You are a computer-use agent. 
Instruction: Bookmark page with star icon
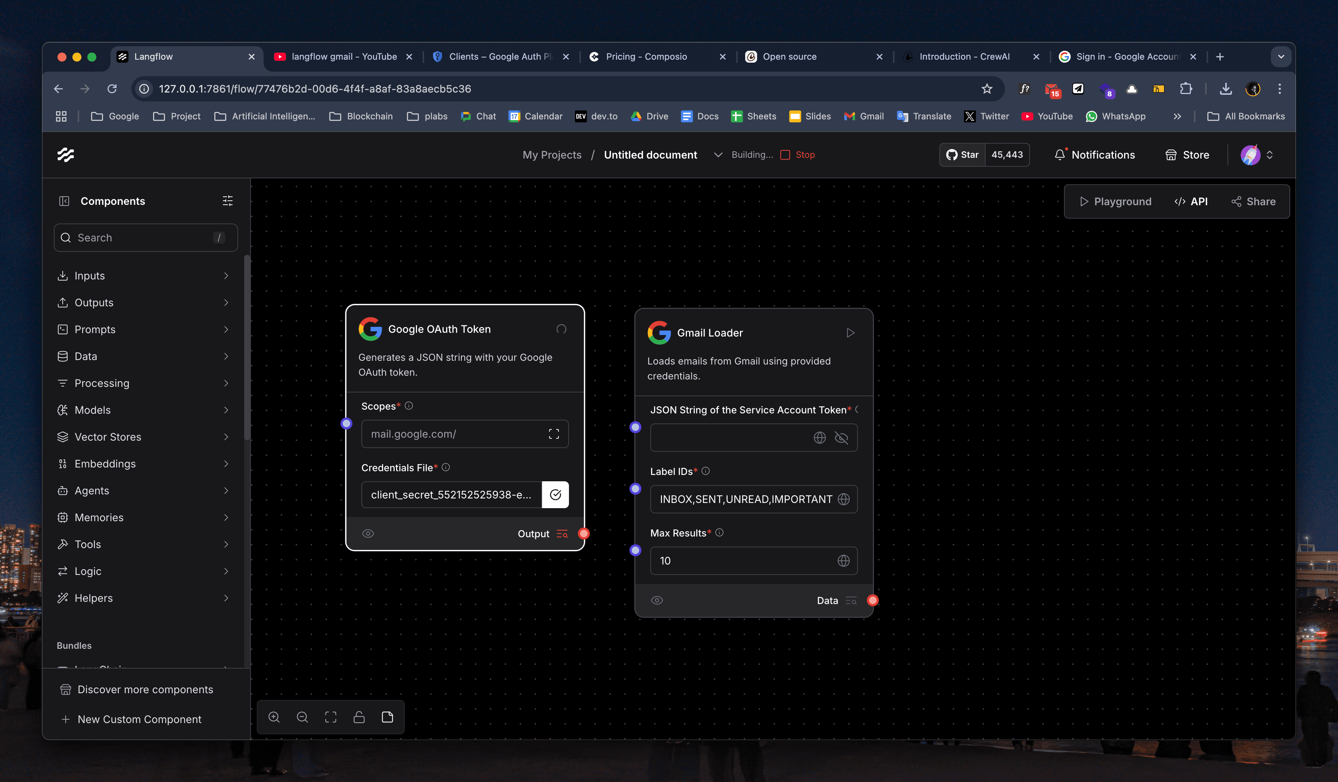(x=987, y=88)
